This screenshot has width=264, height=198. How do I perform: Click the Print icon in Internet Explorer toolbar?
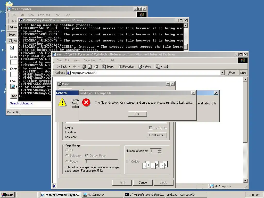166,67
